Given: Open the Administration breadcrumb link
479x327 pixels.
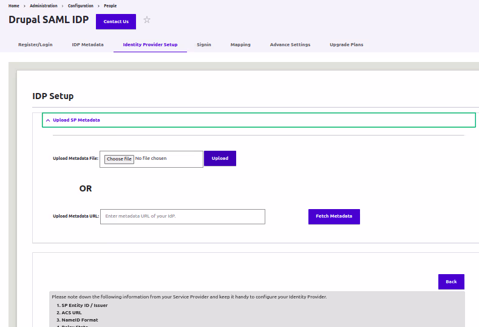Looking at the screenshot, I should 43,6.
